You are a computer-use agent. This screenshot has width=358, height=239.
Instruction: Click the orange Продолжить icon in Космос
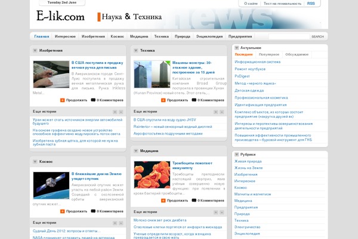62,212
